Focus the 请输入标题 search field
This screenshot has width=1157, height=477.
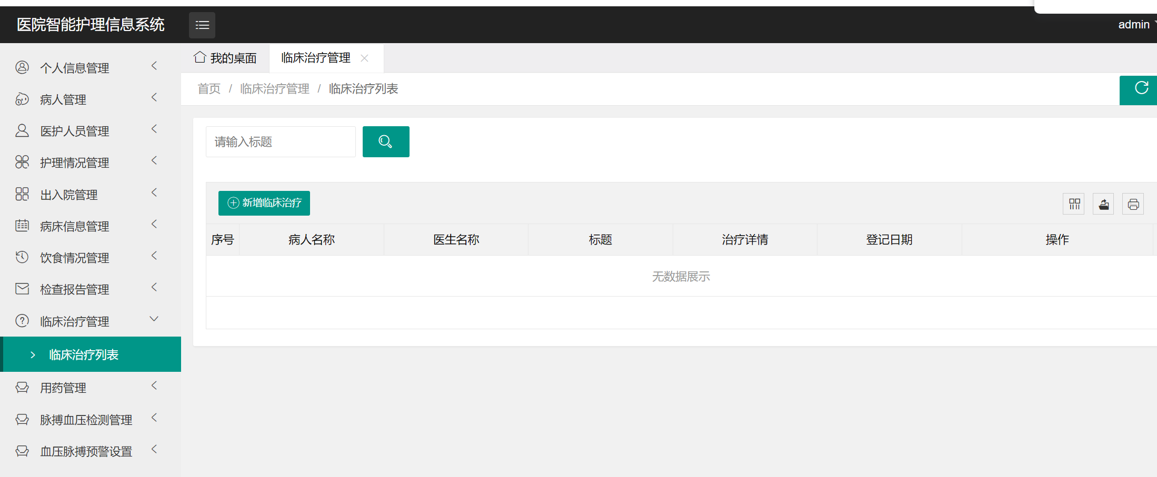point(281,141)
